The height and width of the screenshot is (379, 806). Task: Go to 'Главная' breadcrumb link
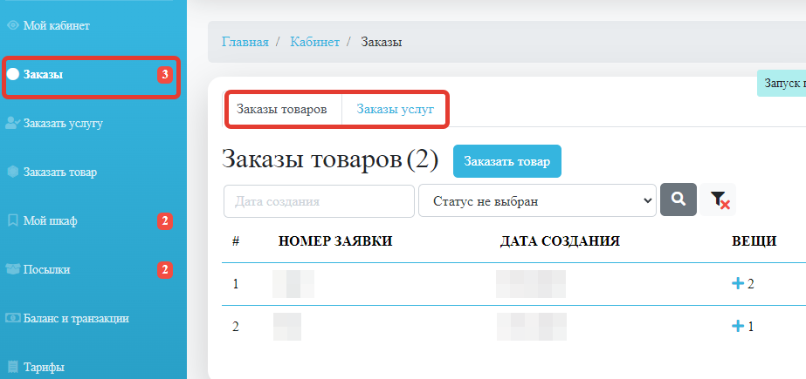click(245, 42)
